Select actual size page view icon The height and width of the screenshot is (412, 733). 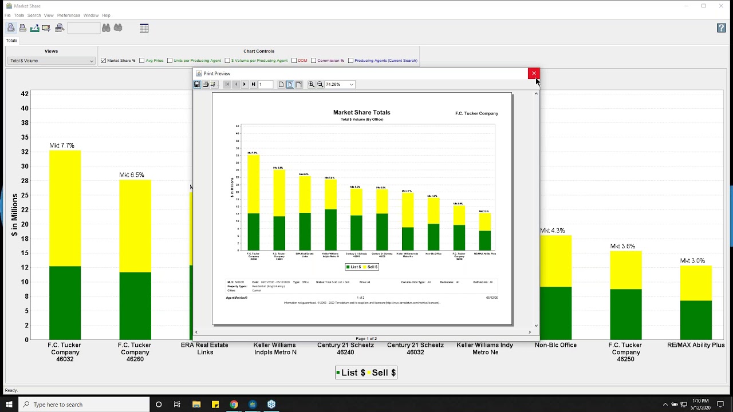[281, 85]
